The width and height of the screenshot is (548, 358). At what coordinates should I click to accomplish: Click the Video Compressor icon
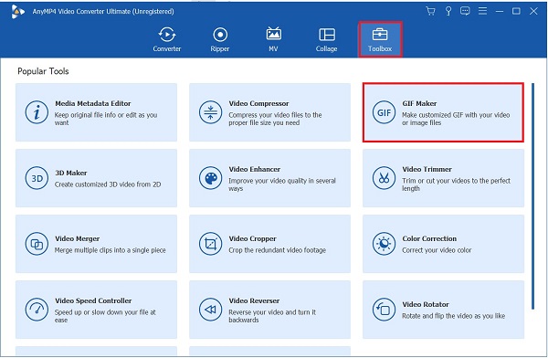pos(210,112)
